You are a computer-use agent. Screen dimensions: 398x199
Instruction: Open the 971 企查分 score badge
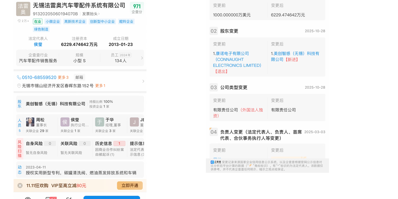[x=137, y=8]
